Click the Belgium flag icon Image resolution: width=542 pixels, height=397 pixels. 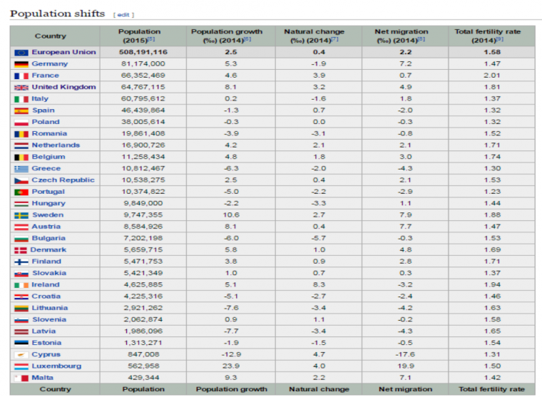click(x=21, y=158)
